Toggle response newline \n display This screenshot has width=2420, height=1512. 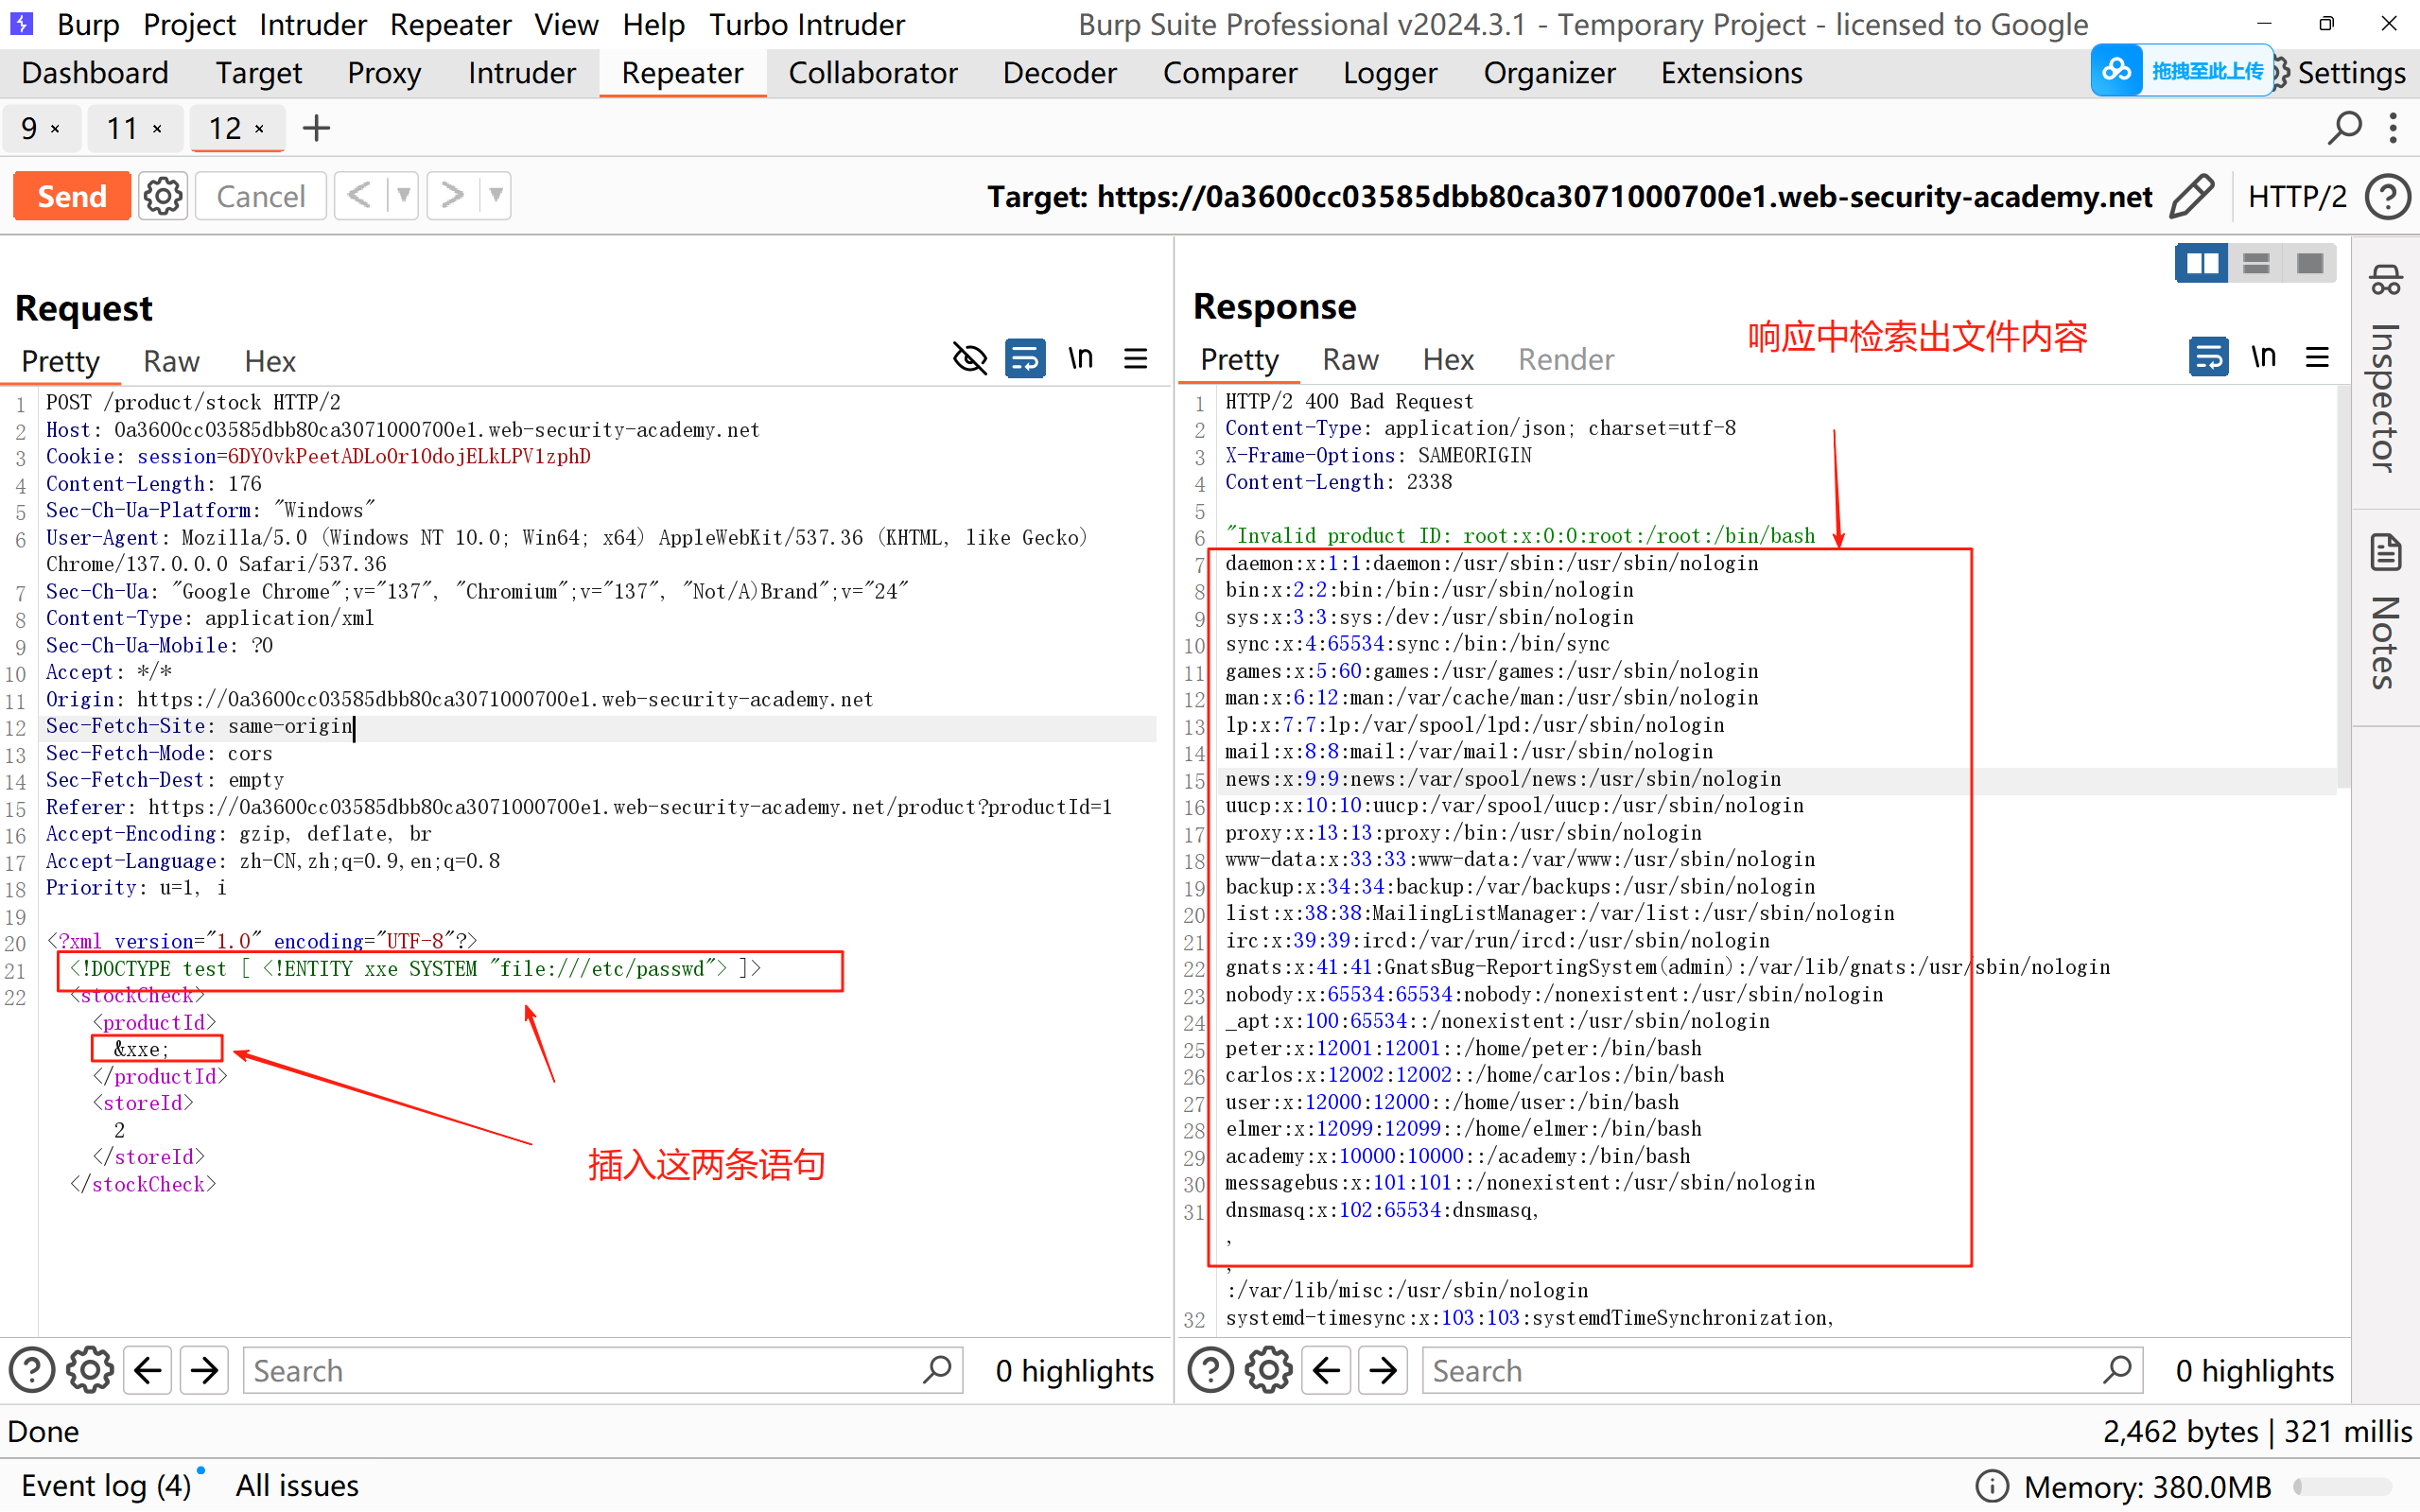click(2263, 357)
